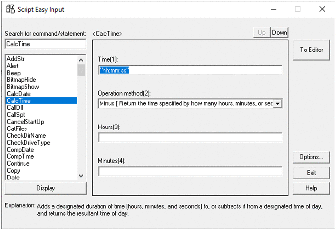Click the Time(1) input field

click(x=190, y=70)
